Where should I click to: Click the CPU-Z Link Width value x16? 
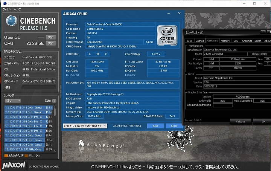point(222,101)
